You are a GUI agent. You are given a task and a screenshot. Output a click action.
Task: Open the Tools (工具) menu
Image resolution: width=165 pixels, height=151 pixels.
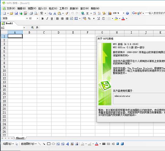coord(64,9)
